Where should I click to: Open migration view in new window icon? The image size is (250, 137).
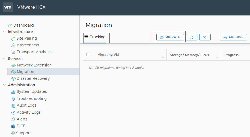click(x=205, y=37)
